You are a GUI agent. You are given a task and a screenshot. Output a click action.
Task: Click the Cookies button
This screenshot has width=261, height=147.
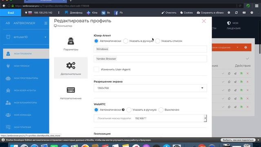click(x=186, y=13)
